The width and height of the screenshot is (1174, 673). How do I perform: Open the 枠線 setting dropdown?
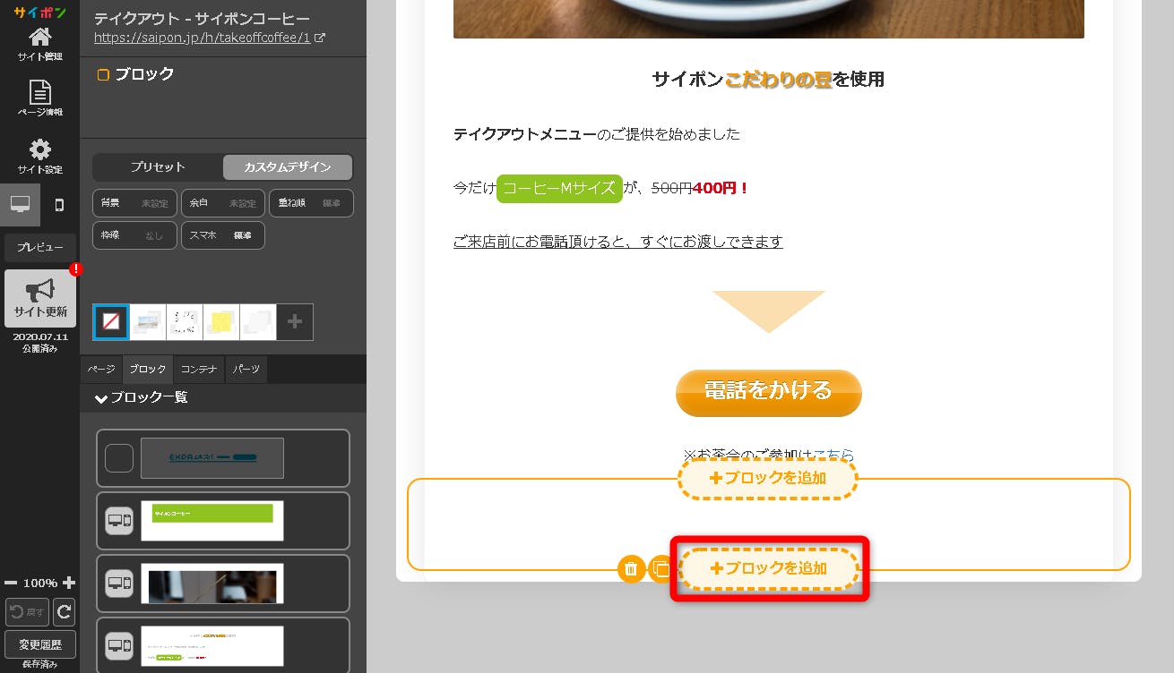tap(134, 235)
